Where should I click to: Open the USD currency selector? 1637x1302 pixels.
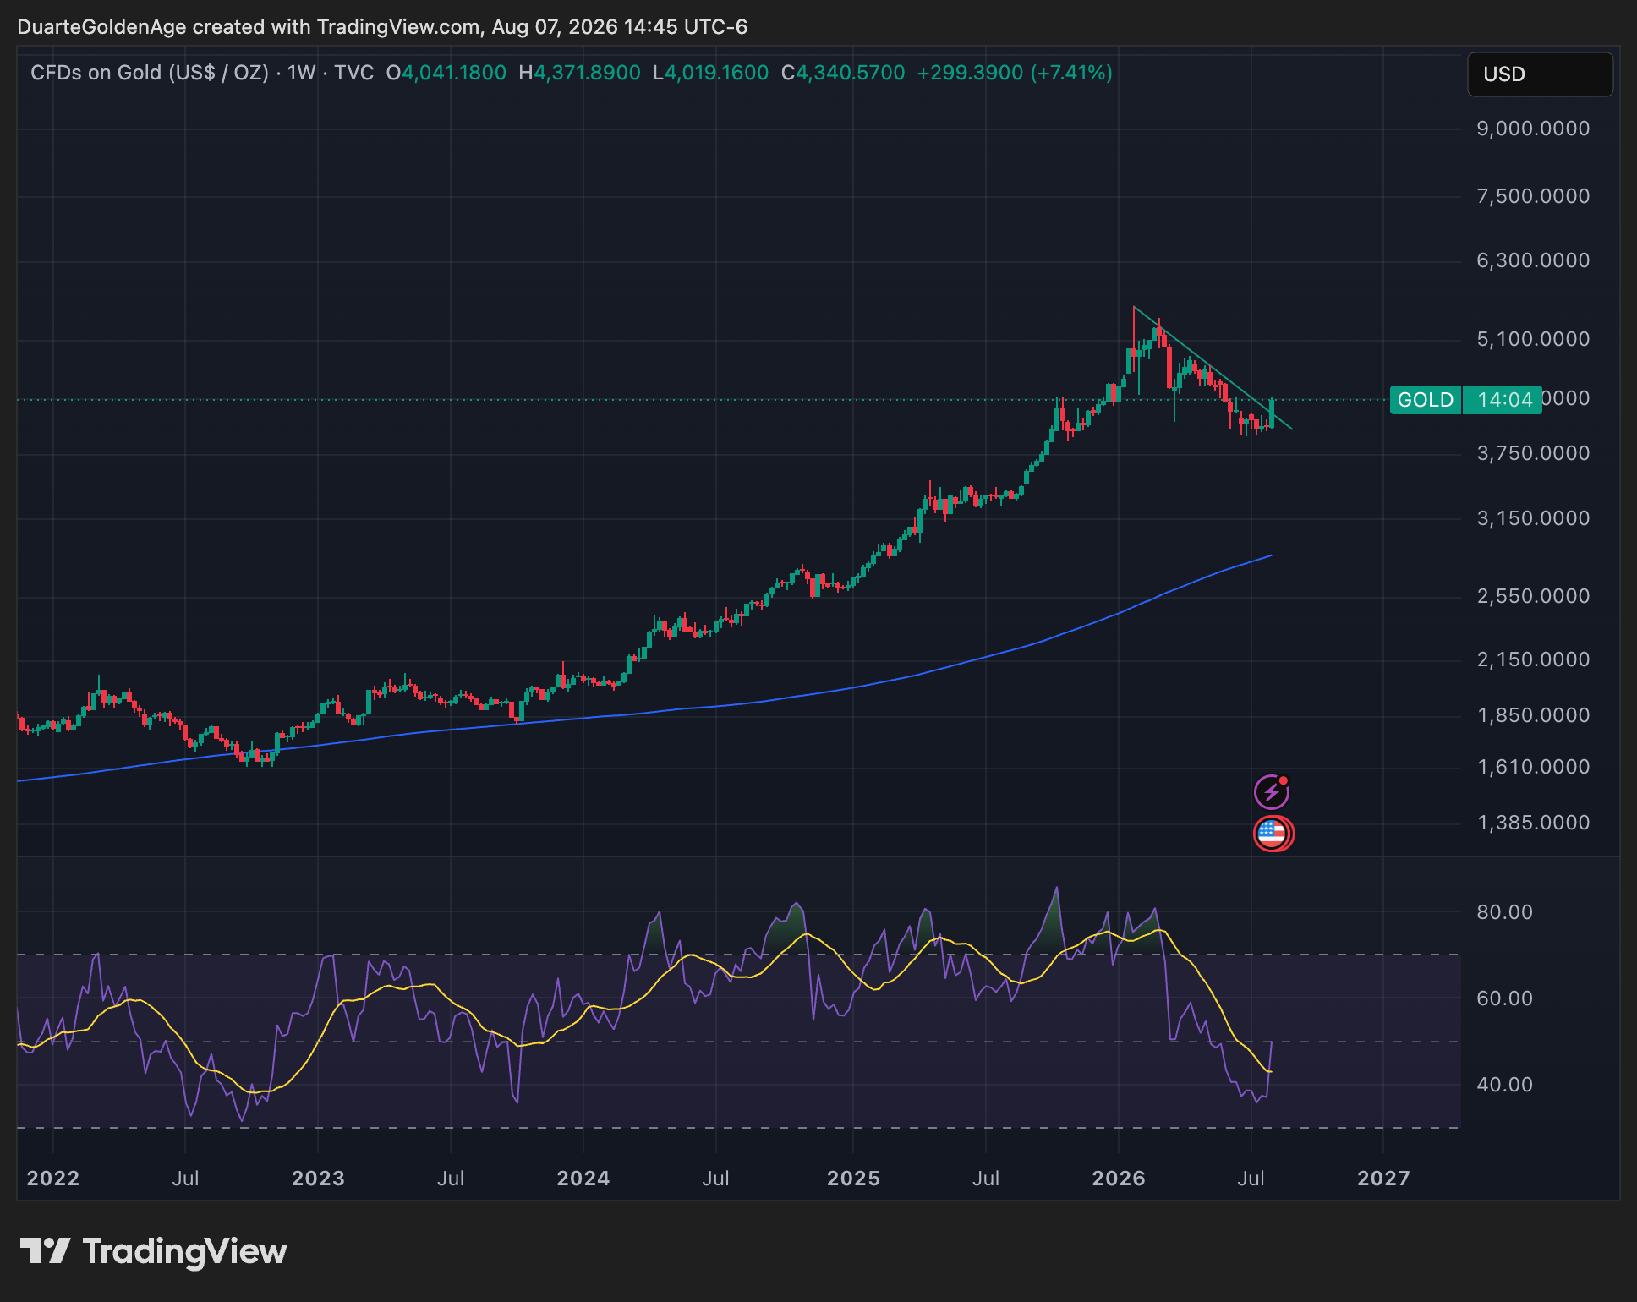[1540, 74]
